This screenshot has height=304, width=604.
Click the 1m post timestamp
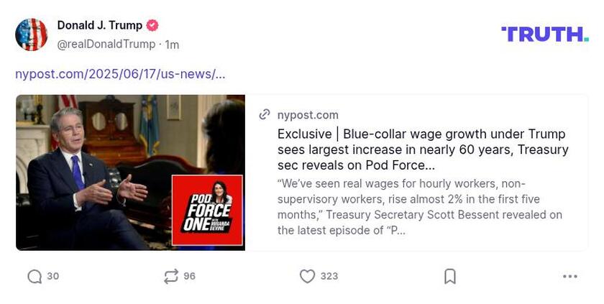click(172, 45)
